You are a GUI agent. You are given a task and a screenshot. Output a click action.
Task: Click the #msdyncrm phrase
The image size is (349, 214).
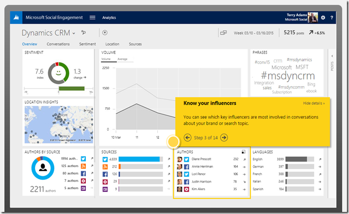[x=288, y=76]
